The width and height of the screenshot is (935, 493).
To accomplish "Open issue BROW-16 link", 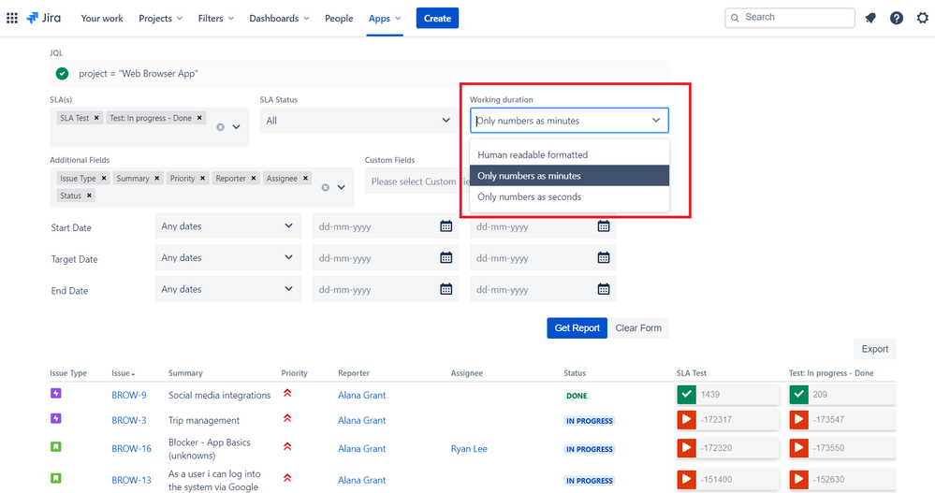I will tap(131, 449).
